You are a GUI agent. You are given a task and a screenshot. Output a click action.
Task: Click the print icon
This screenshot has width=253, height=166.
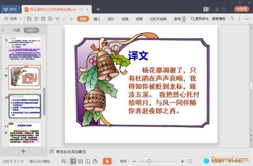coord(43,19)
